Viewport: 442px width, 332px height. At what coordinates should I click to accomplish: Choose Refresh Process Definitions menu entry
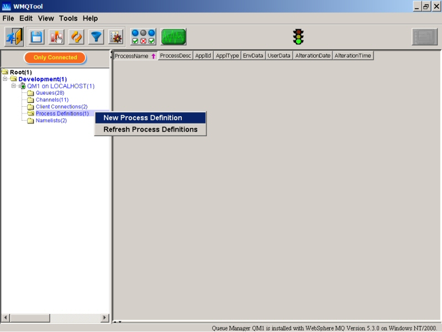point(150,129)
